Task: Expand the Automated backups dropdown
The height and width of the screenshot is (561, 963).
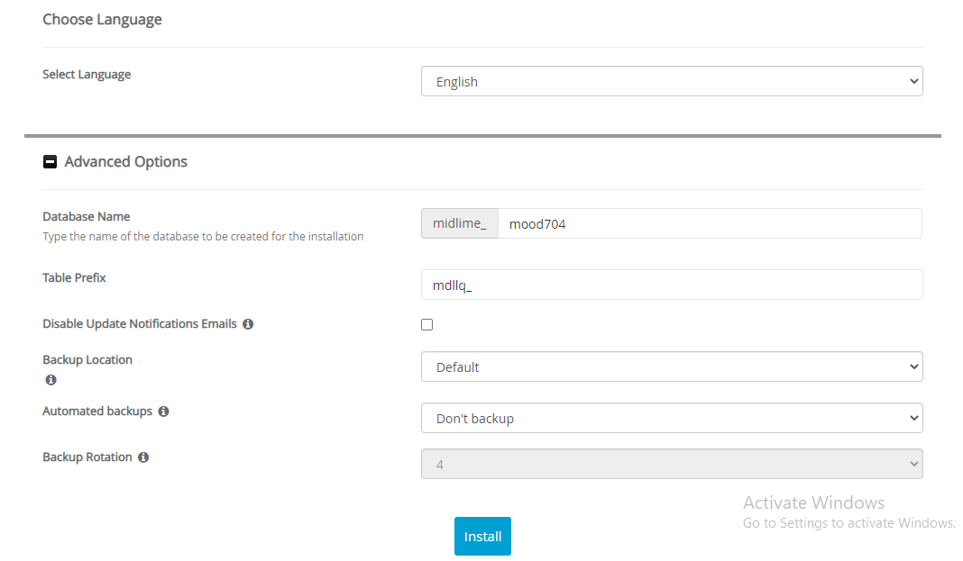Action: click(671, 418)
